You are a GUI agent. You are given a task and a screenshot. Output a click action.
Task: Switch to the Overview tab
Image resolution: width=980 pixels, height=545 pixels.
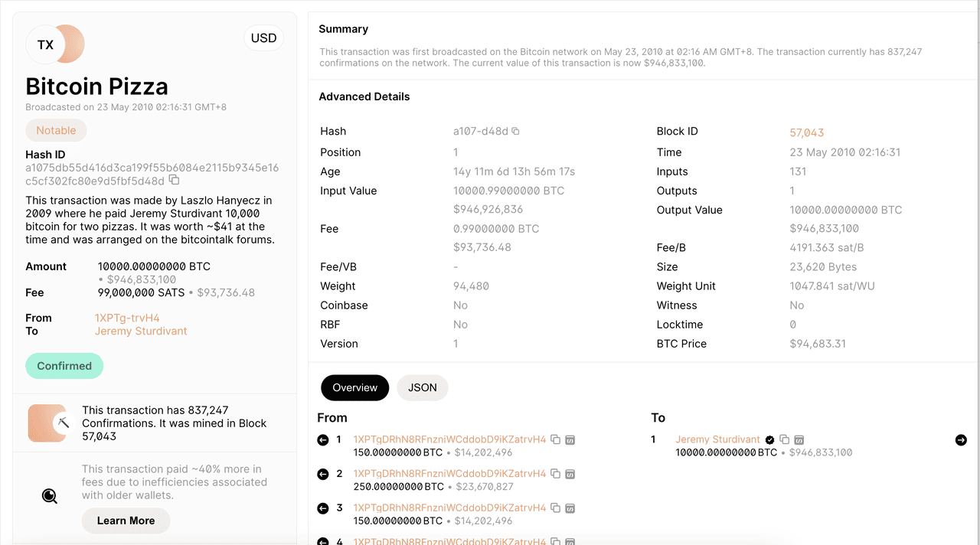coord(355,388)
